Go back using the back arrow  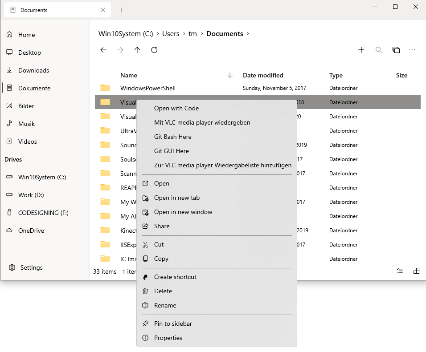point(103,50)
